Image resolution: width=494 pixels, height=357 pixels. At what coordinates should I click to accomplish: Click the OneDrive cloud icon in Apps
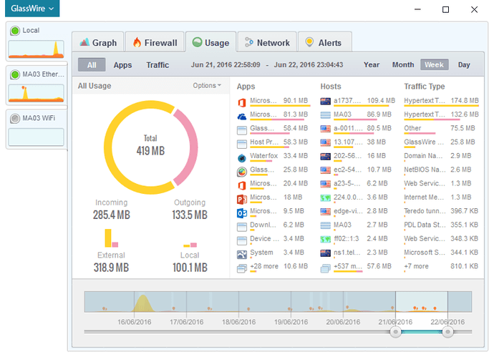pyautogui.click(x=243, y=115)
